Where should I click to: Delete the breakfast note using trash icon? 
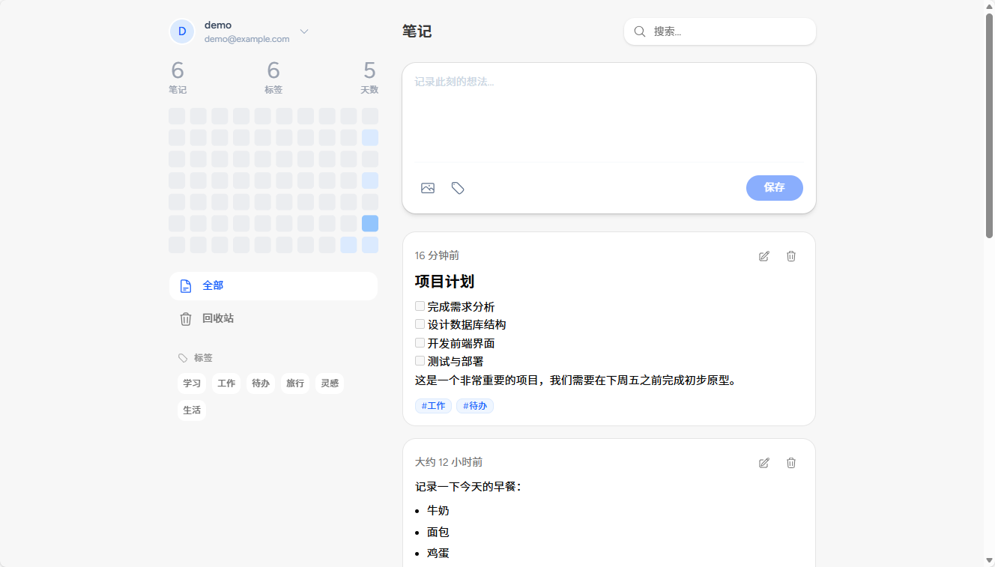791,462
